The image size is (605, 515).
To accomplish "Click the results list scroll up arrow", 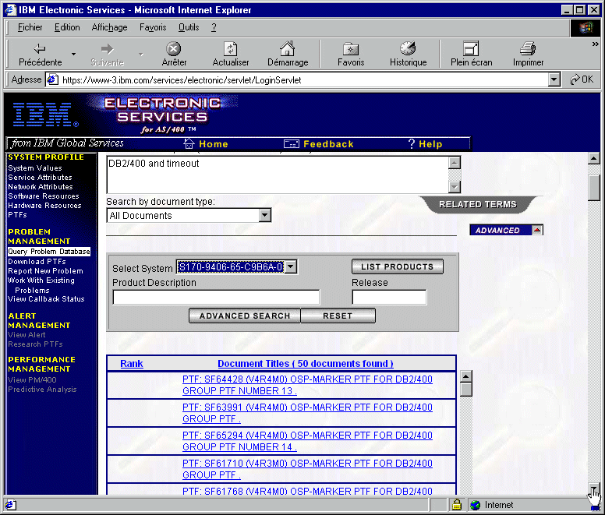I will (x=466, y=376).
